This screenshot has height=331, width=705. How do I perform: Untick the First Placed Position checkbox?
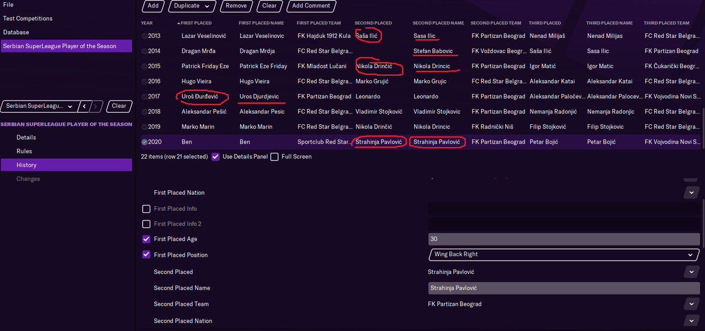pos(147,255)
